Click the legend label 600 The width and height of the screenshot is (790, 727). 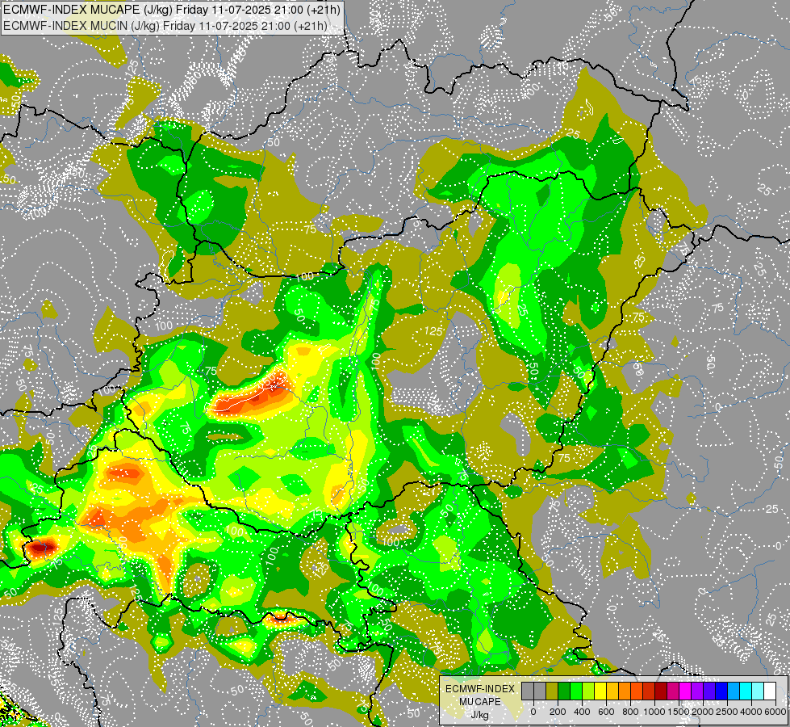[x=606, y=712]
